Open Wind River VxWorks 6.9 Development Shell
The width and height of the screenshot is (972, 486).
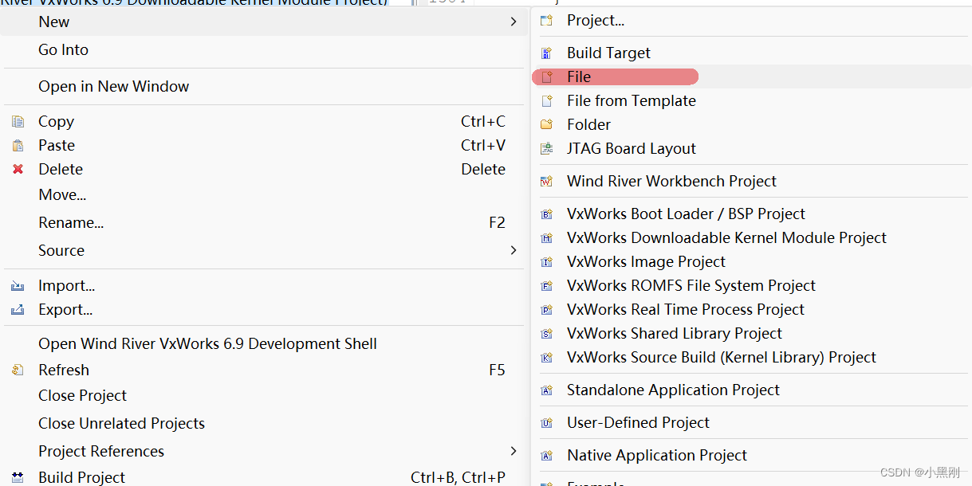click(x=207, y=343)
